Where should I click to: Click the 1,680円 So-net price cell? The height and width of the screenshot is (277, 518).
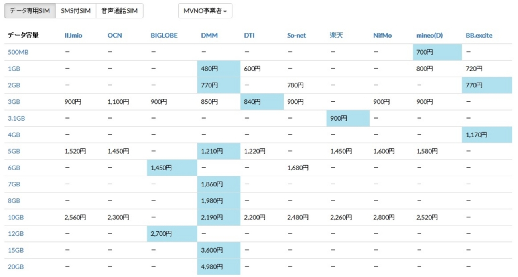(305, 168)
